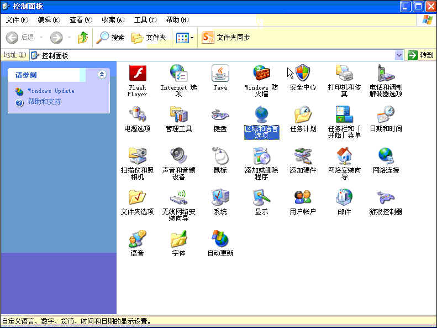Image resolution: width=437 pixels, height=328 pixels.
Task: Open Internet 选项 icon
Action: click(178, 74)
